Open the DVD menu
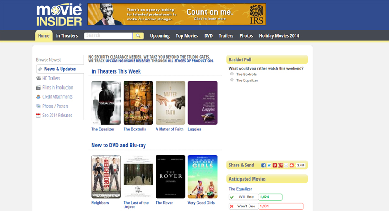This screenshot has height=211, width=389. click(x=208, y=36)
